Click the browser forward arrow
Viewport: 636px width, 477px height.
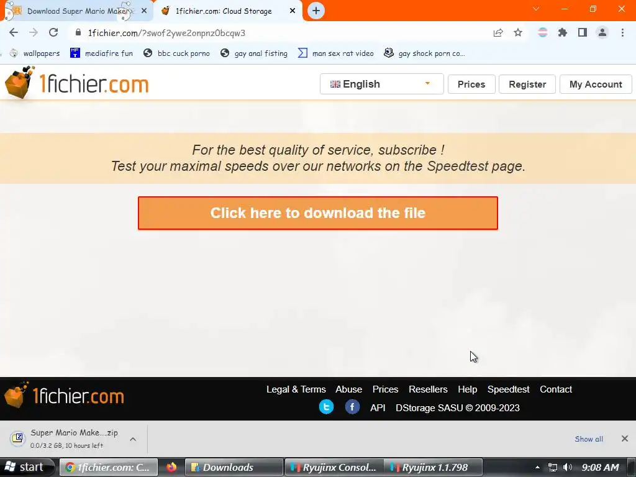[x=34, y=33]
